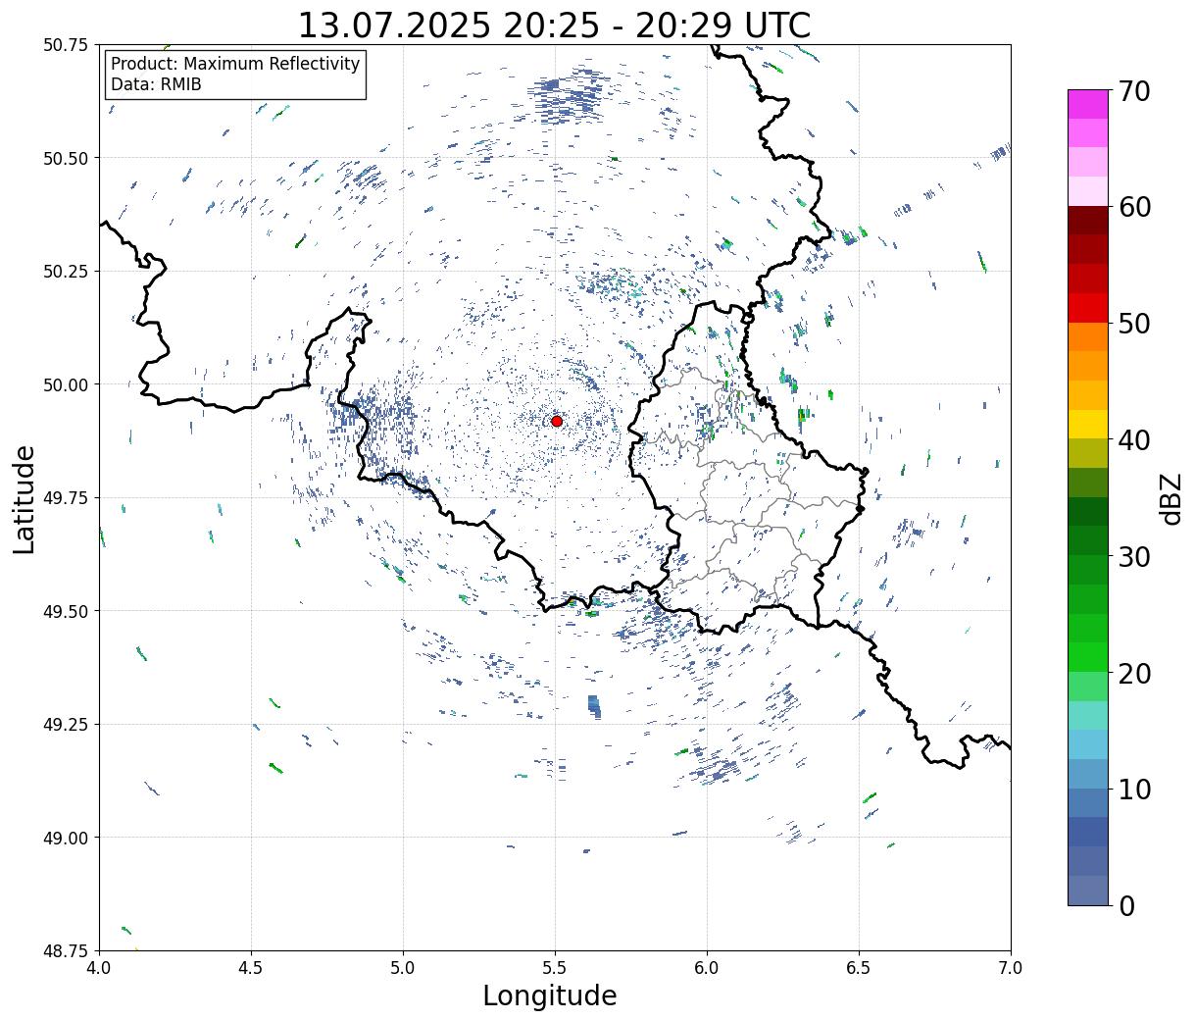The height and width of the screenshot is (1020, 1195).
Task: Click the plot title showing 13.07.2025 time range
Action: 554,25
